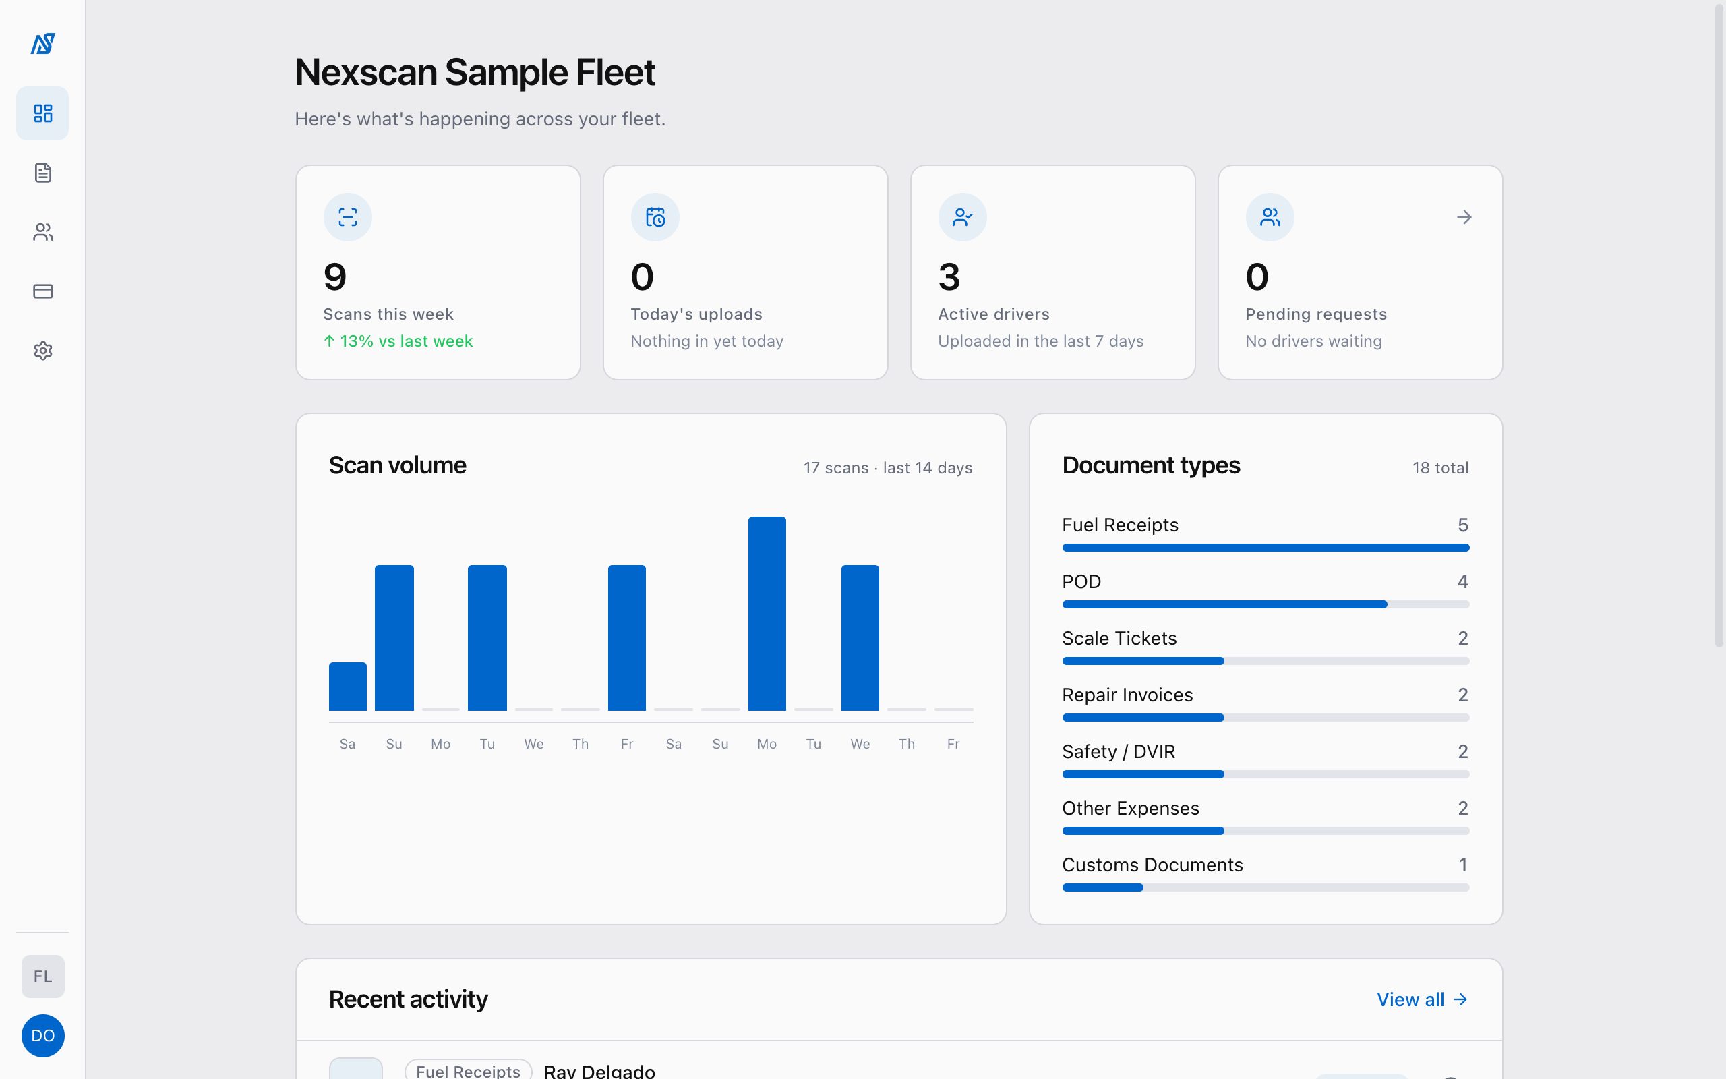Viewport: 1726px width, 1079px height.
Task: Click 'Nothing in yet today' text
Action: click(707, 341)
